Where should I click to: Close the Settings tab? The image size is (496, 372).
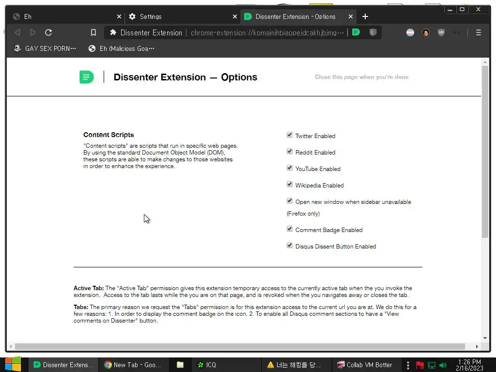pos(235,16)
